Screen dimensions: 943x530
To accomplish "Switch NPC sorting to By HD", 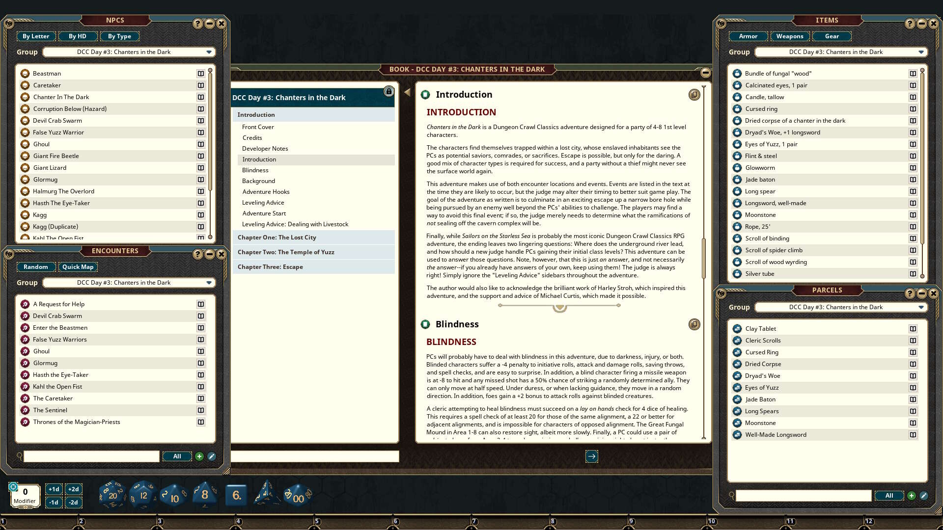I will [x=77, y=36].
